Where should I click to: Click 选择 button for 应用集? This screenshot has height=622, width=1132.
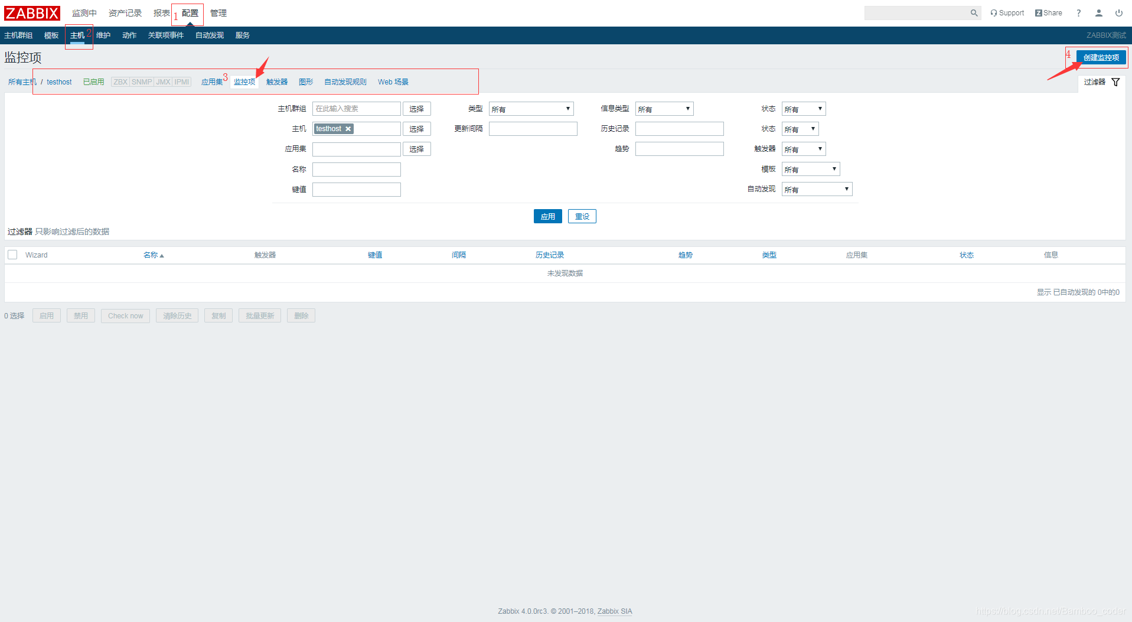417,149
